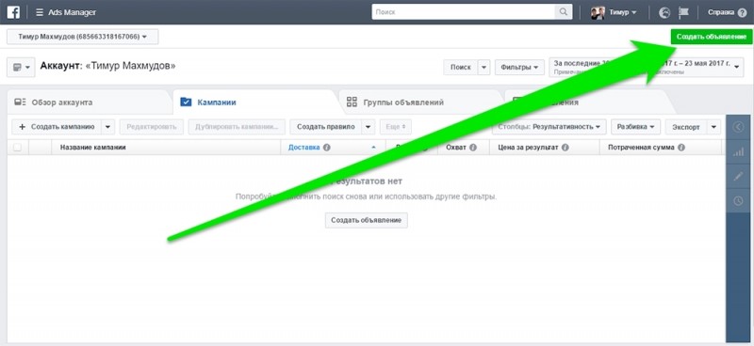Sort by Доставка column header
Image resolution: width=754 pixels, height=346 pixels.
pos(334,148)
